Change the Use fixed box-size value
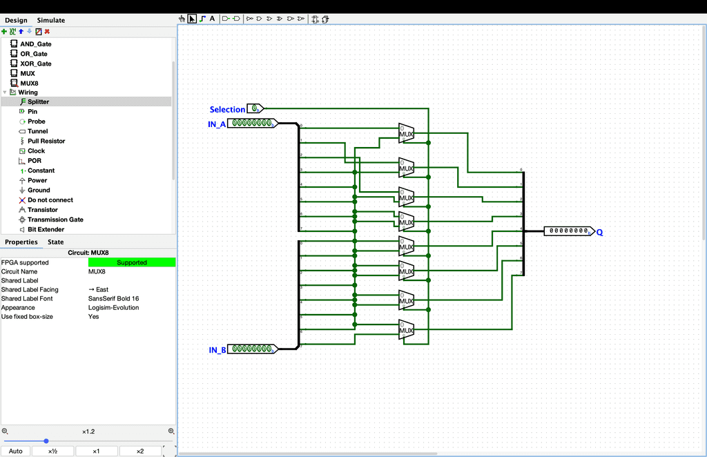This screenshot has height=457, width=707. pos(131,317)
